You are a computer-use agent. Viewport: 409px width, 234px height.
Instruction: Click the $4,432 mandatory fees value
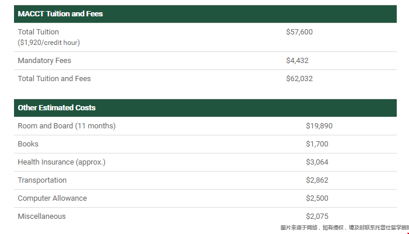click(x=297, y=61)
